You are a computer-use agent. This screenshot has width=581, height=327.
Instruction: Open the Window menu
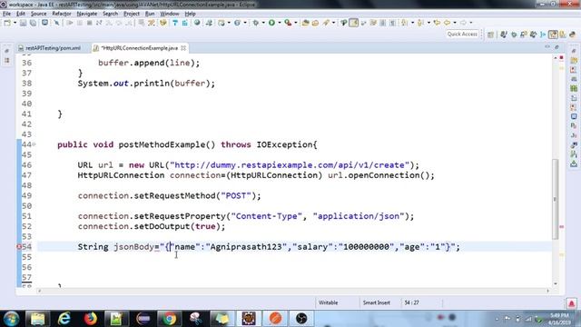pyautogui.click(x=170, y=14)
